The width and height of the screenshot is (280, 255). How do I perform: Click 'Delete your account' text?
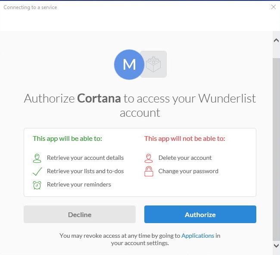[185, 158]
